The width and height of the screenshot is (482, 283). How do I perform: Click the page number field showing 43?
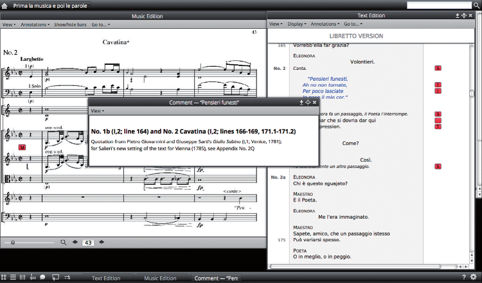click(89, 243)
